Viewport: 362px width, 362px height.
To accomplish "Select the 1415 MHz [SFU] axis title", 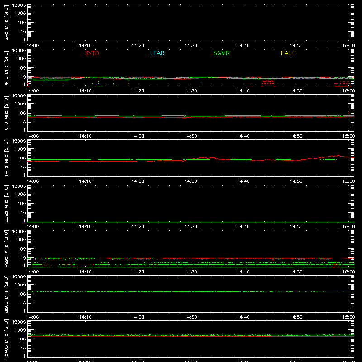I will click(x=6, y=158).
